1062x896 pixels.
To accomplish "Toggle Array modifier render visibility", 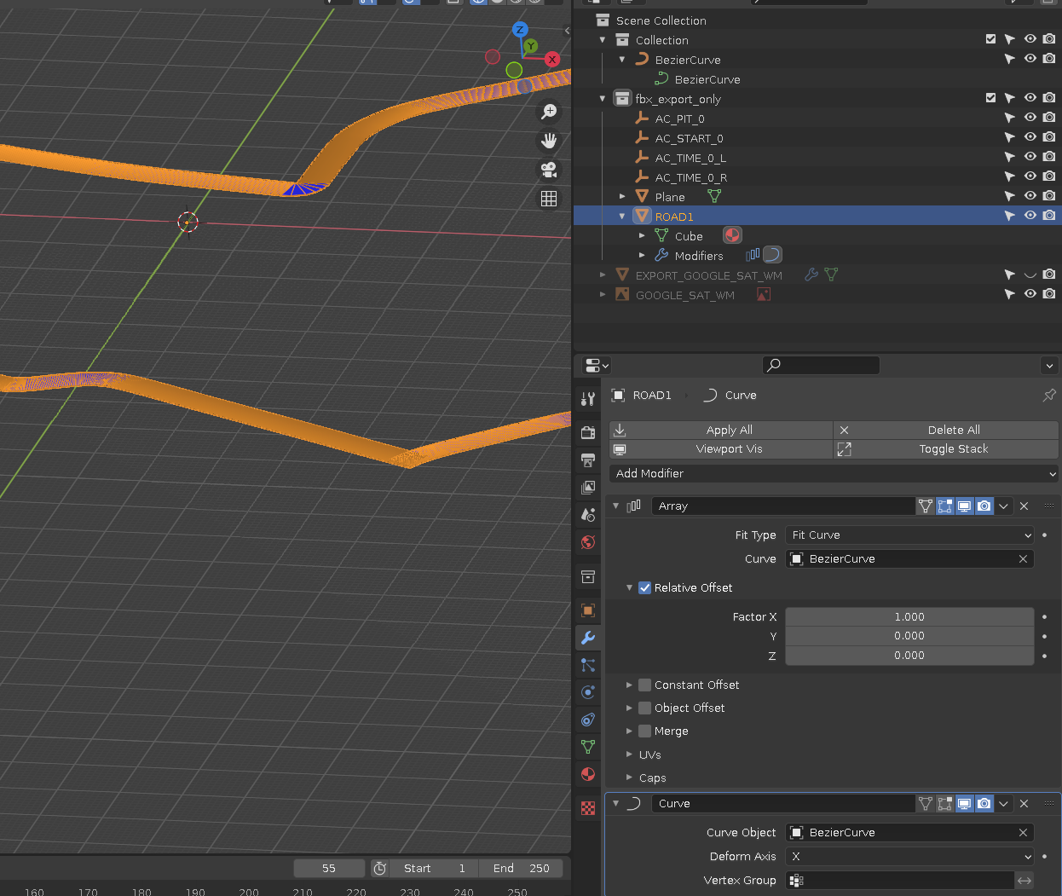I will coord(984,506).
